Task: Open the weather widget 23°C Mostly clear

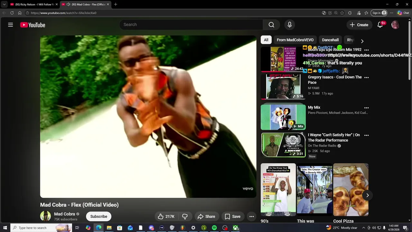Action: 341,228
